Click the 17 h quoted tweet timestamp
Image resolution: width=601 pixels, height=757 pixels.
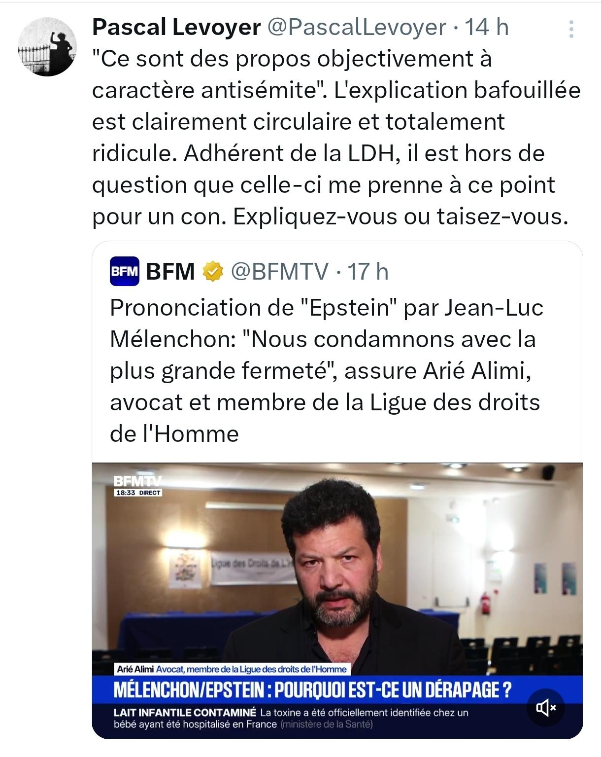[x=368, y=271]
